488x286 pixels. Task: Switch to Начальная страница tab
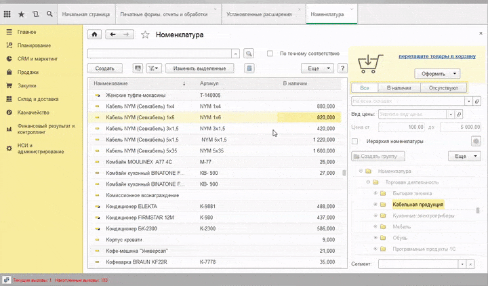pos(86,14)
